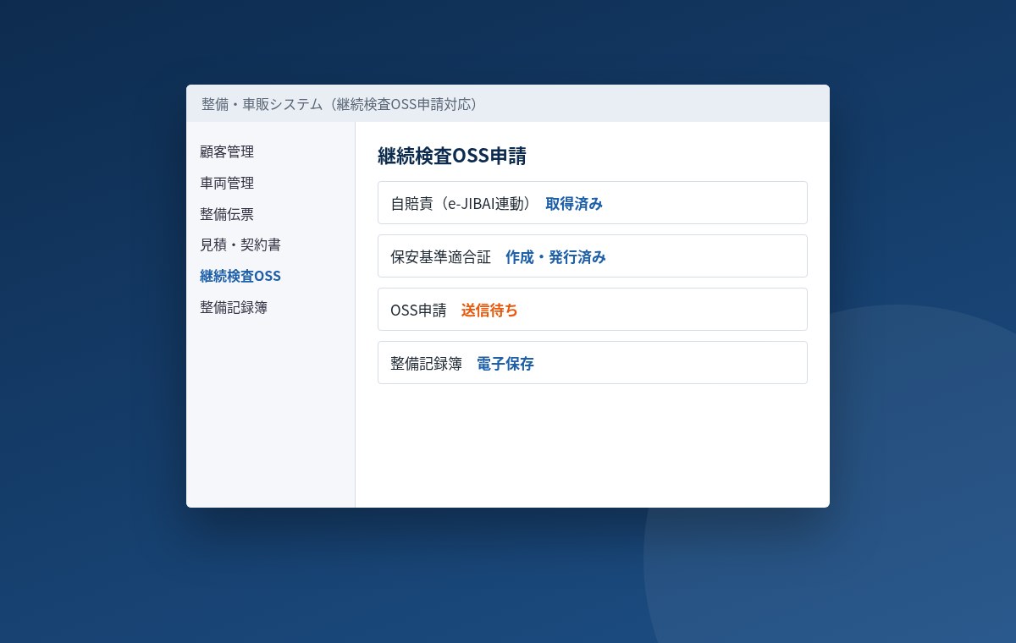Click the 自賠責（e-JIBAI連動） row
The image size is (1016, 643).
[x=593, y=203]
